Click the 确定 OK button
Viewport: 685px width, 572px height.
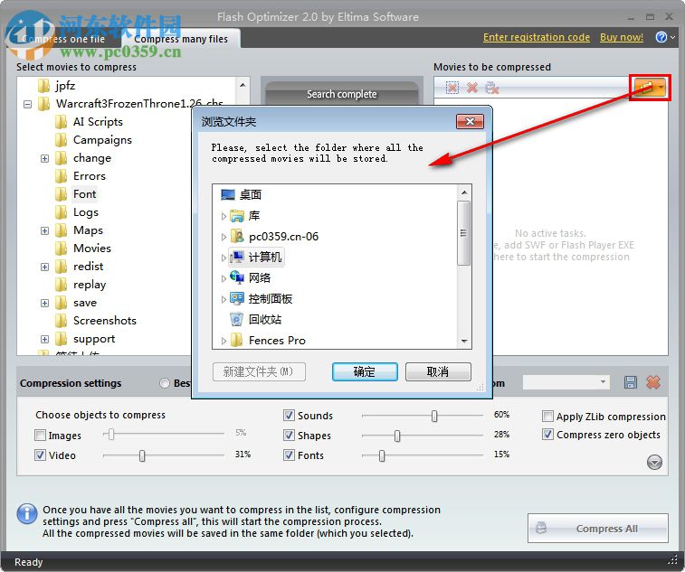pyautogui.click(x=365, y=371)
